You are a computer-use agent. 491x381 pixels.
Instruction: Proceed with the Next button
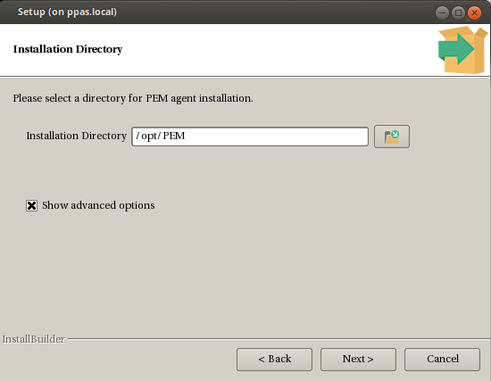(x=358, y=360)
